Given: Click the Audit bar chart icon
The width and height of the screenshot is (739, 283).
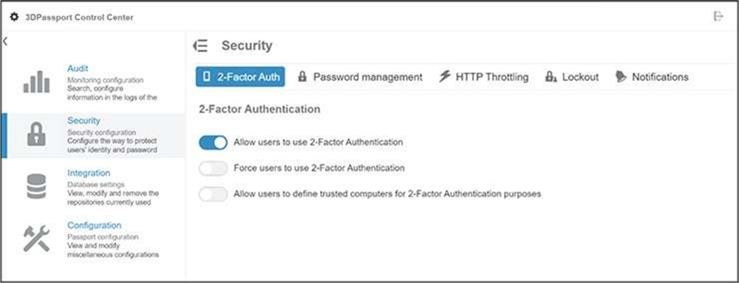Looking at the screenshot, I should (x=37, y=82).
